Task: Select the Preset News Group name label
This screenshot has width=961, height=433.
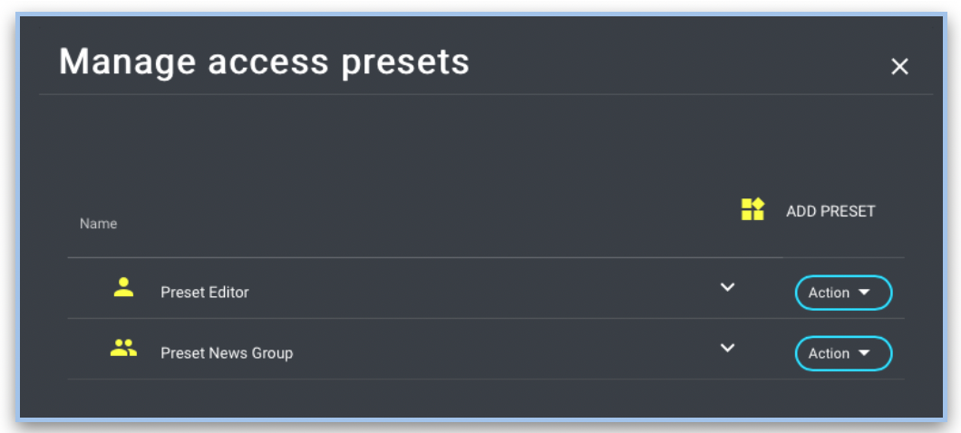Action: pos(227,353)
